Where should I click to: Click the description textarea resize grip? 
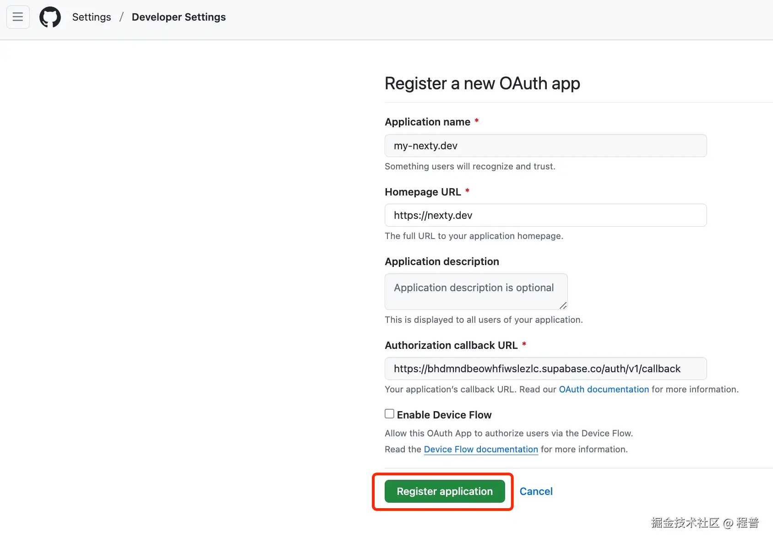point(563,306)
